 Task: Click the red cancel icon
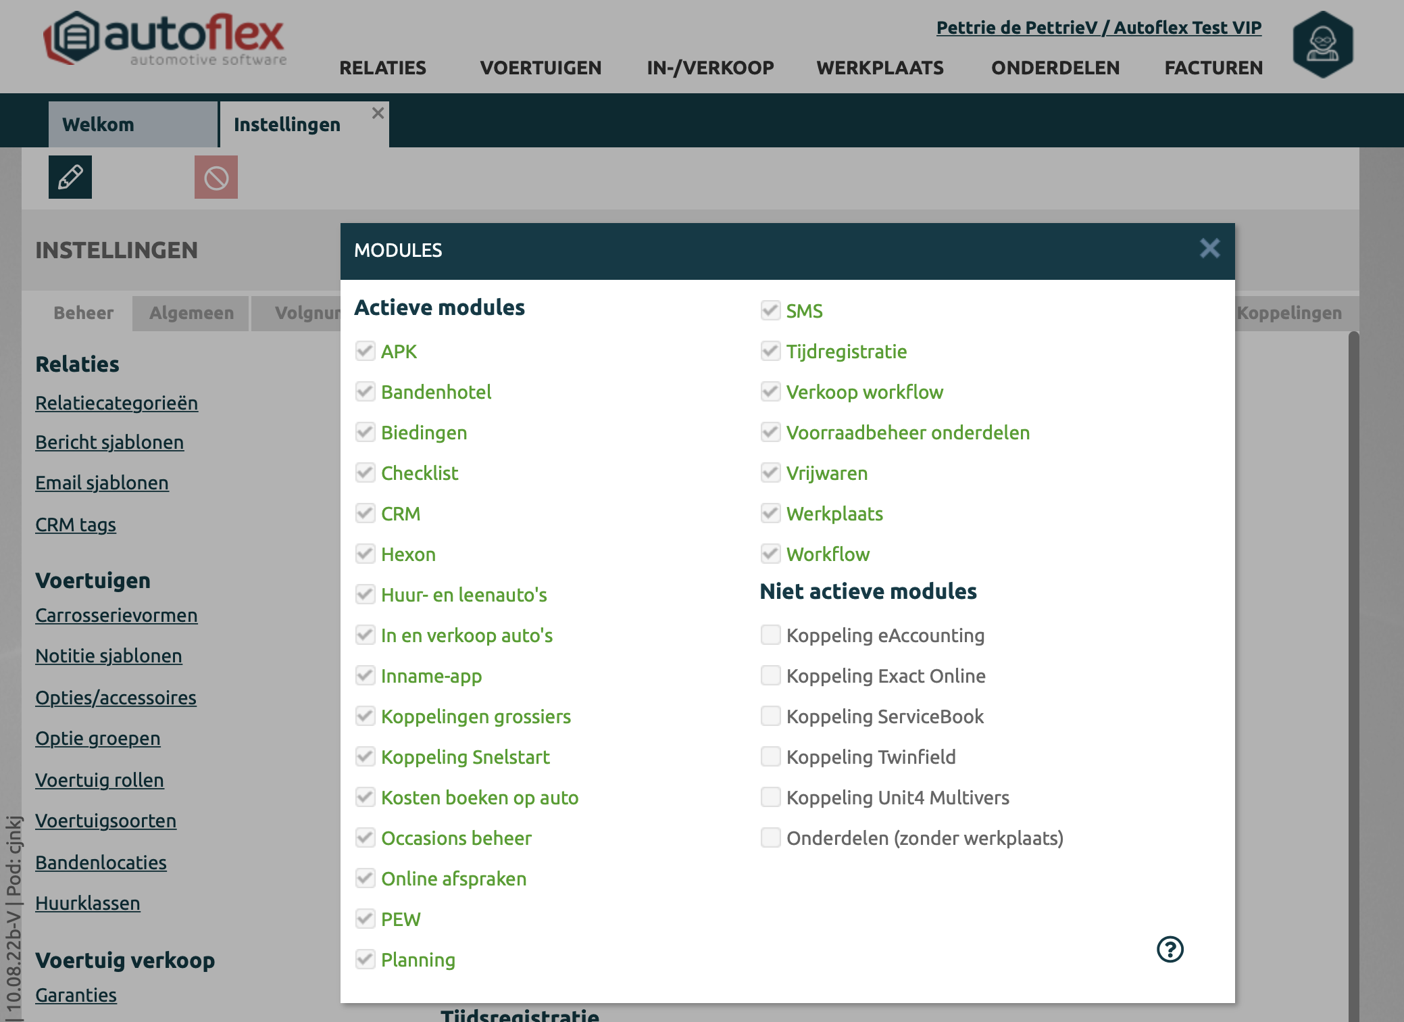click(x=216, y=177)
